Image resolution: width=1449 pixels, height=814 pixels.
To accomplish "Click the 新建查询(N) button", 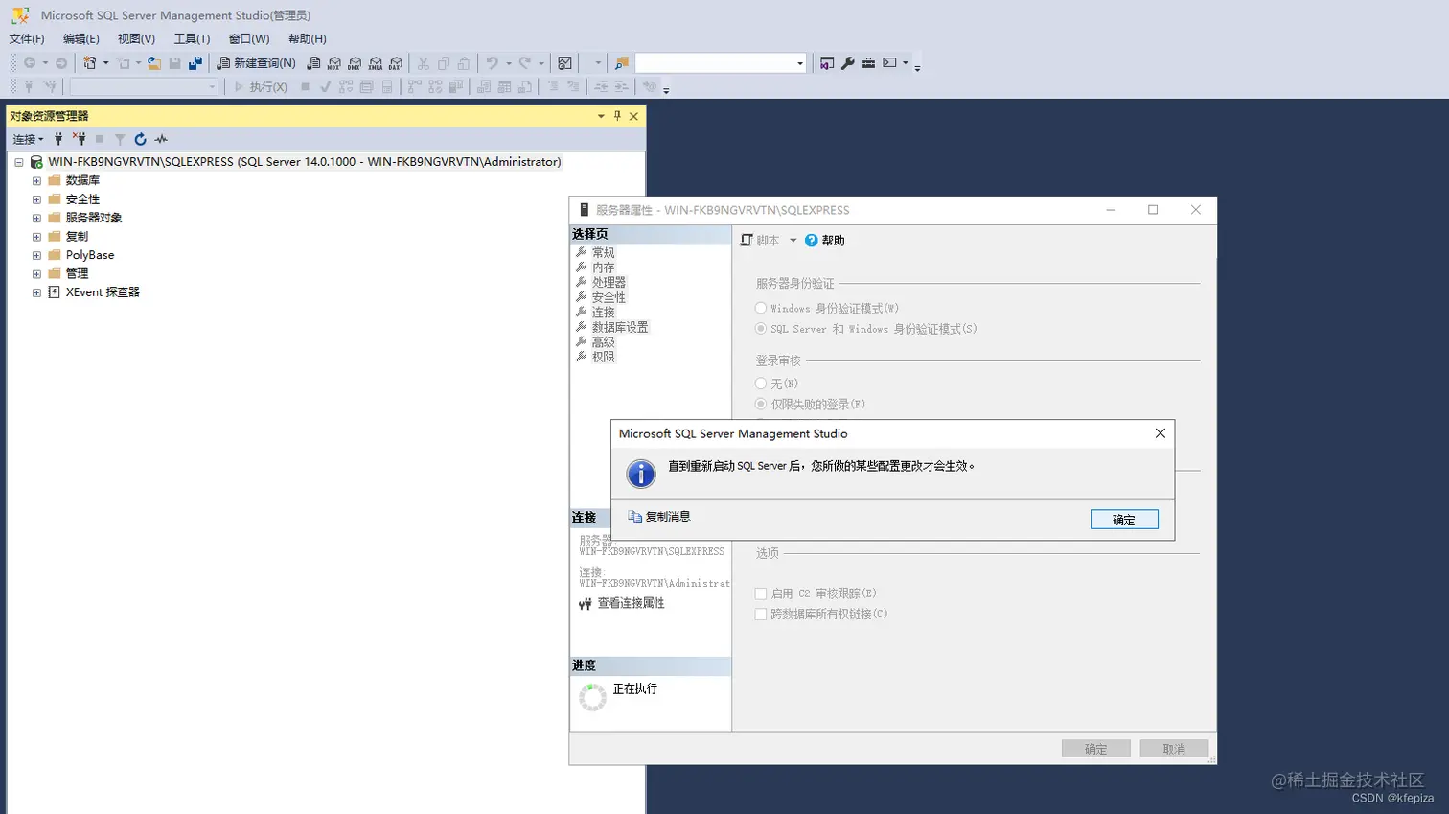I will pyautogui.click(x=256, y=63).
